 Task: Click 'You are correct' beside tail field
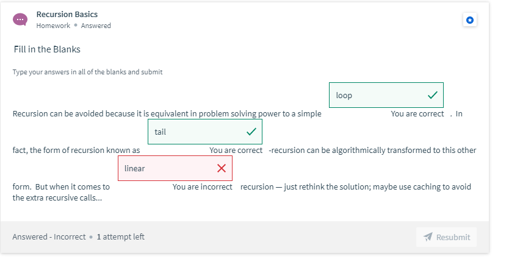[236, 151]
